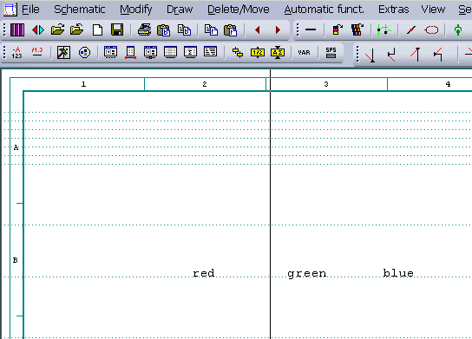Click the VAR toolbar button
Viewport: 472px width, 339px height.
click(304, 52)
